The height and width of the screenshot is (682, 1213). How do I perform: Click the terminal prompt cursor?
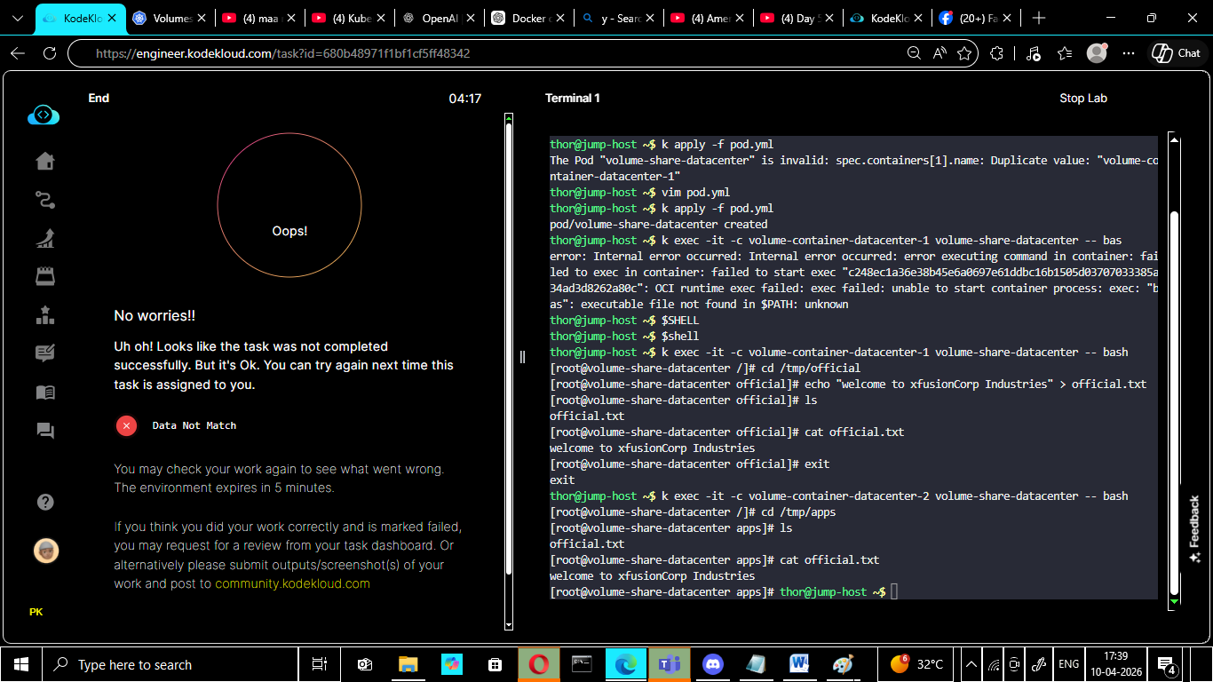pos(894,591)
